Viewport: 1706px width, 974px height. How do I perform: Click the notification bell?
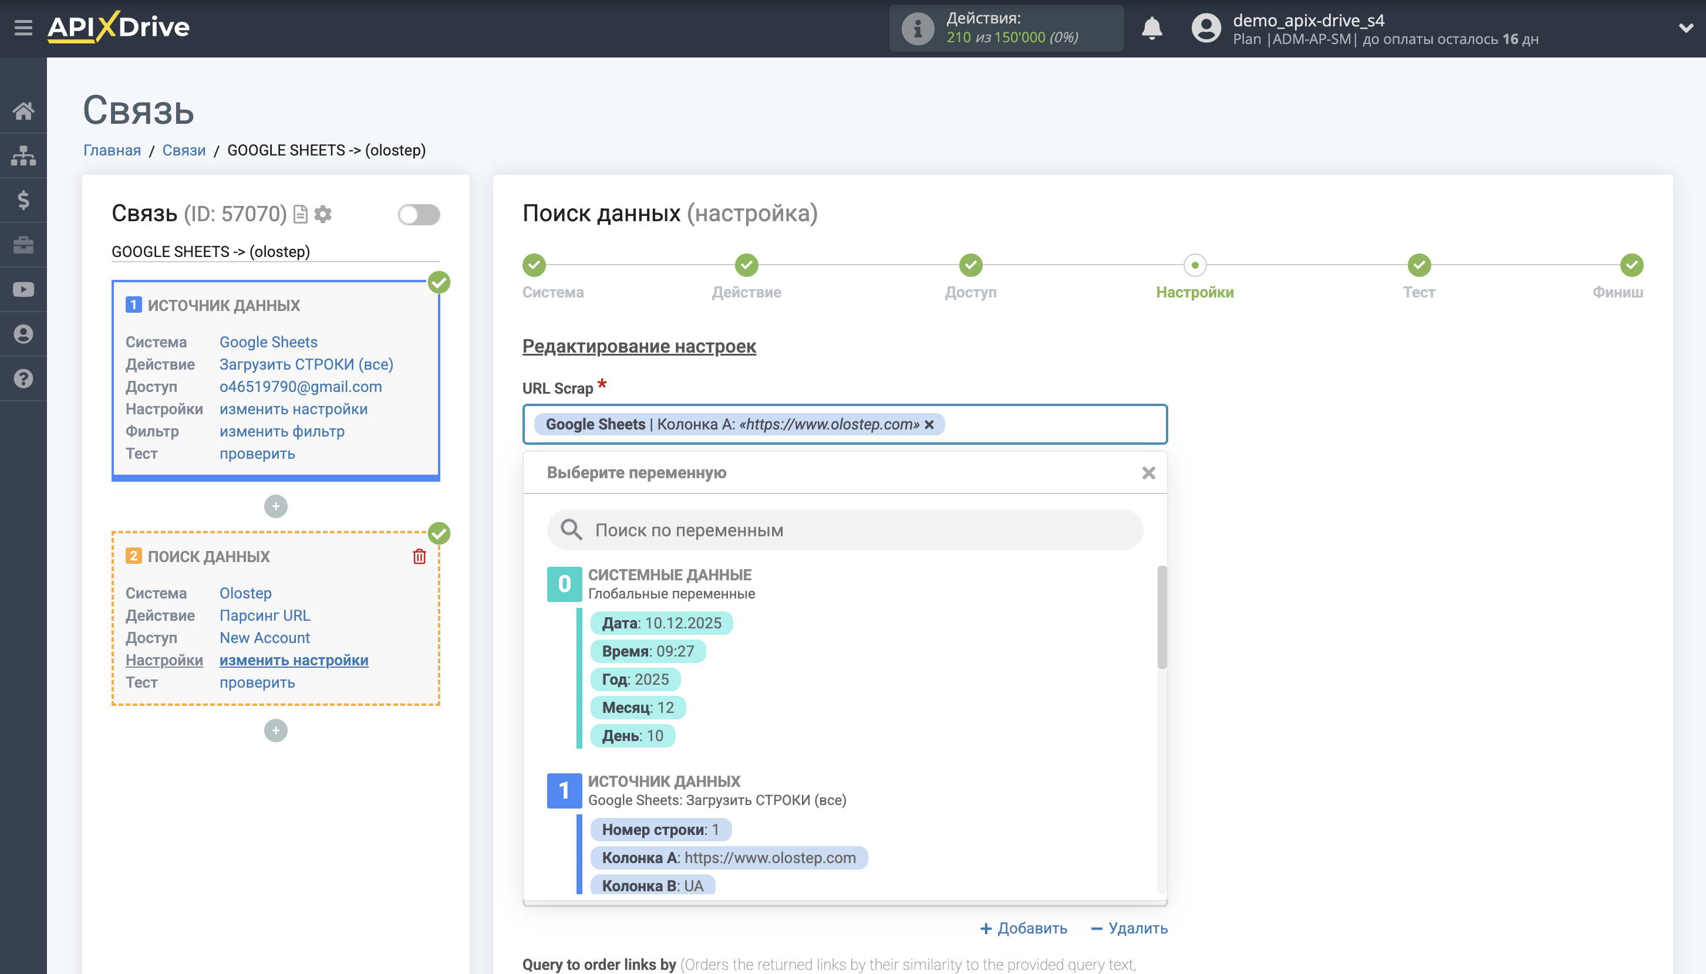[1152, 28]
